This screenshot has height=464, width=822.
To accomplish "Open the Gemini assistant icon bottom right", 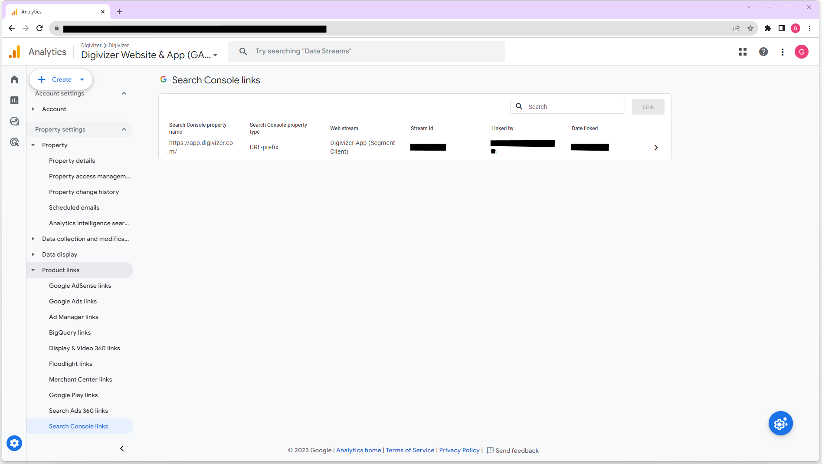I will (780, 423).
